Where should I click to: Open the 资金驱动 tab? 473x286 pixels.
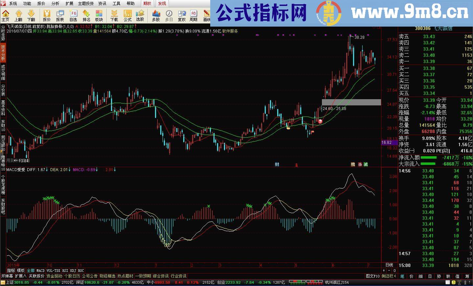54,276
